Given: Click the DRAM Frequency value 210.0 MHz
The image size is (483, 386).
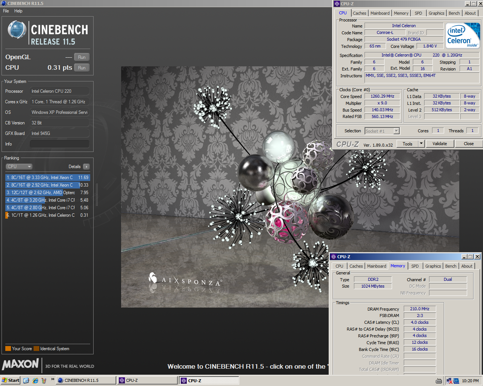Looking at the screenshot, I should pos(420,309).
